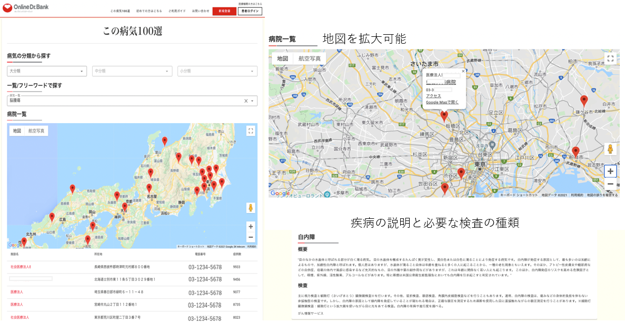Open the お問い合わせ page
This screenshot has width=625, height=322.
pos(201,11)
